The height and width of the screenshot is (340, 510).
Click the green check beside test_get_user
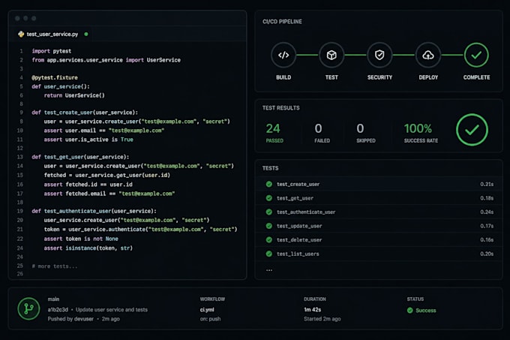point(269,198)
